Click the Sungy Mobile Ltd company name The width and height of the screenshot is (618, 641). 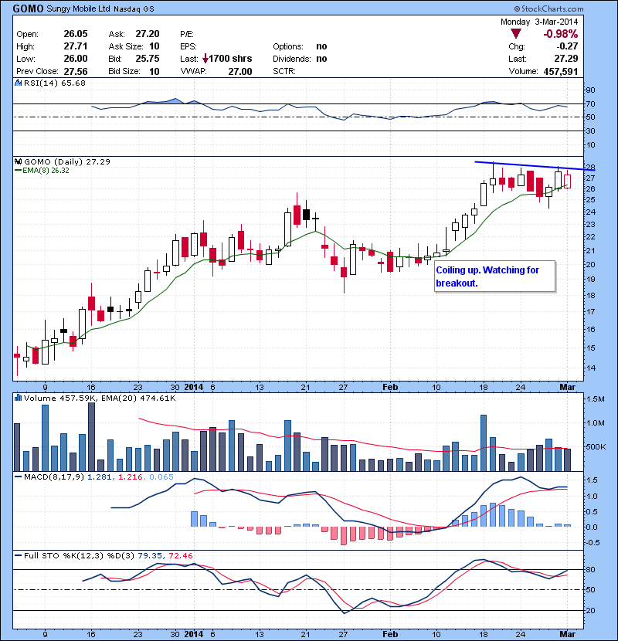[78, 8]
